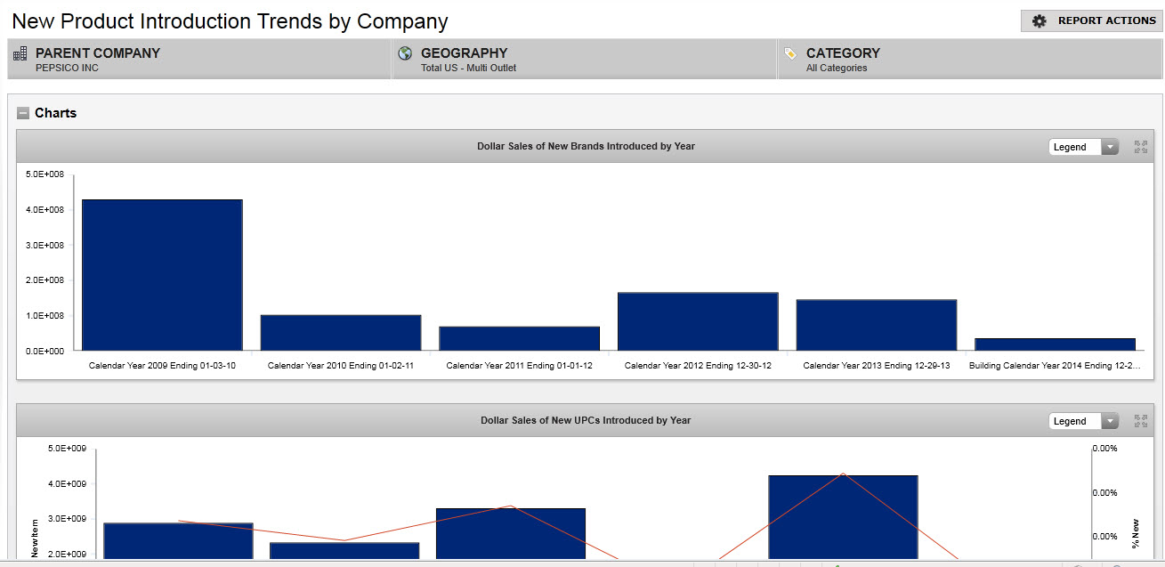Click the Parent Company building icon

[x=20, y=54]
